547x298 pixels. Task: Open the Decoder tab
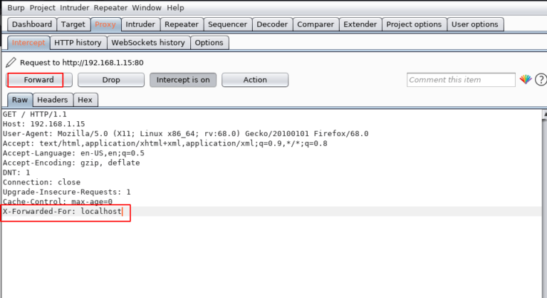(272, 24)
